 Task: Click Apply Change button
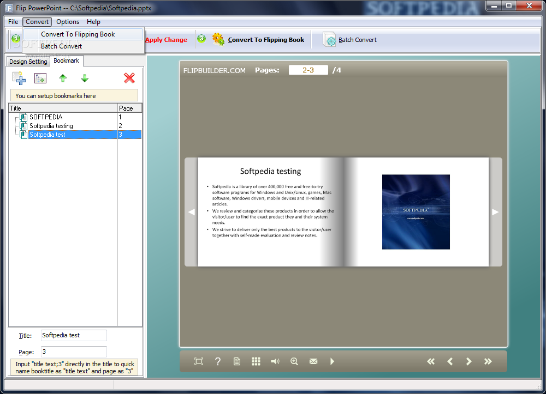point(166,40)
